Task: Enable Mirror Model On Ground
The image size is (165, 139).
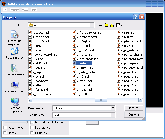Action: coord(32,122)
